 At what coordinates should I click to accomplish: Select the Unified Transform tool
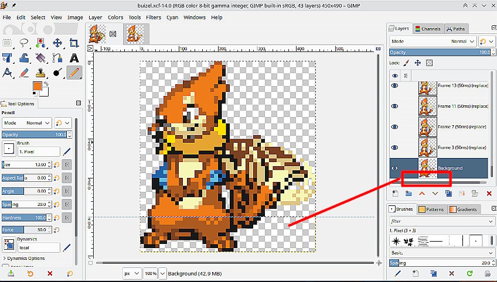pos(7,58)
